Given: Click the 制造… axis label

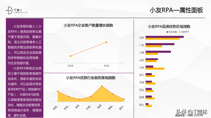Looking at the screenshot, I should click(x=56, y=108).
